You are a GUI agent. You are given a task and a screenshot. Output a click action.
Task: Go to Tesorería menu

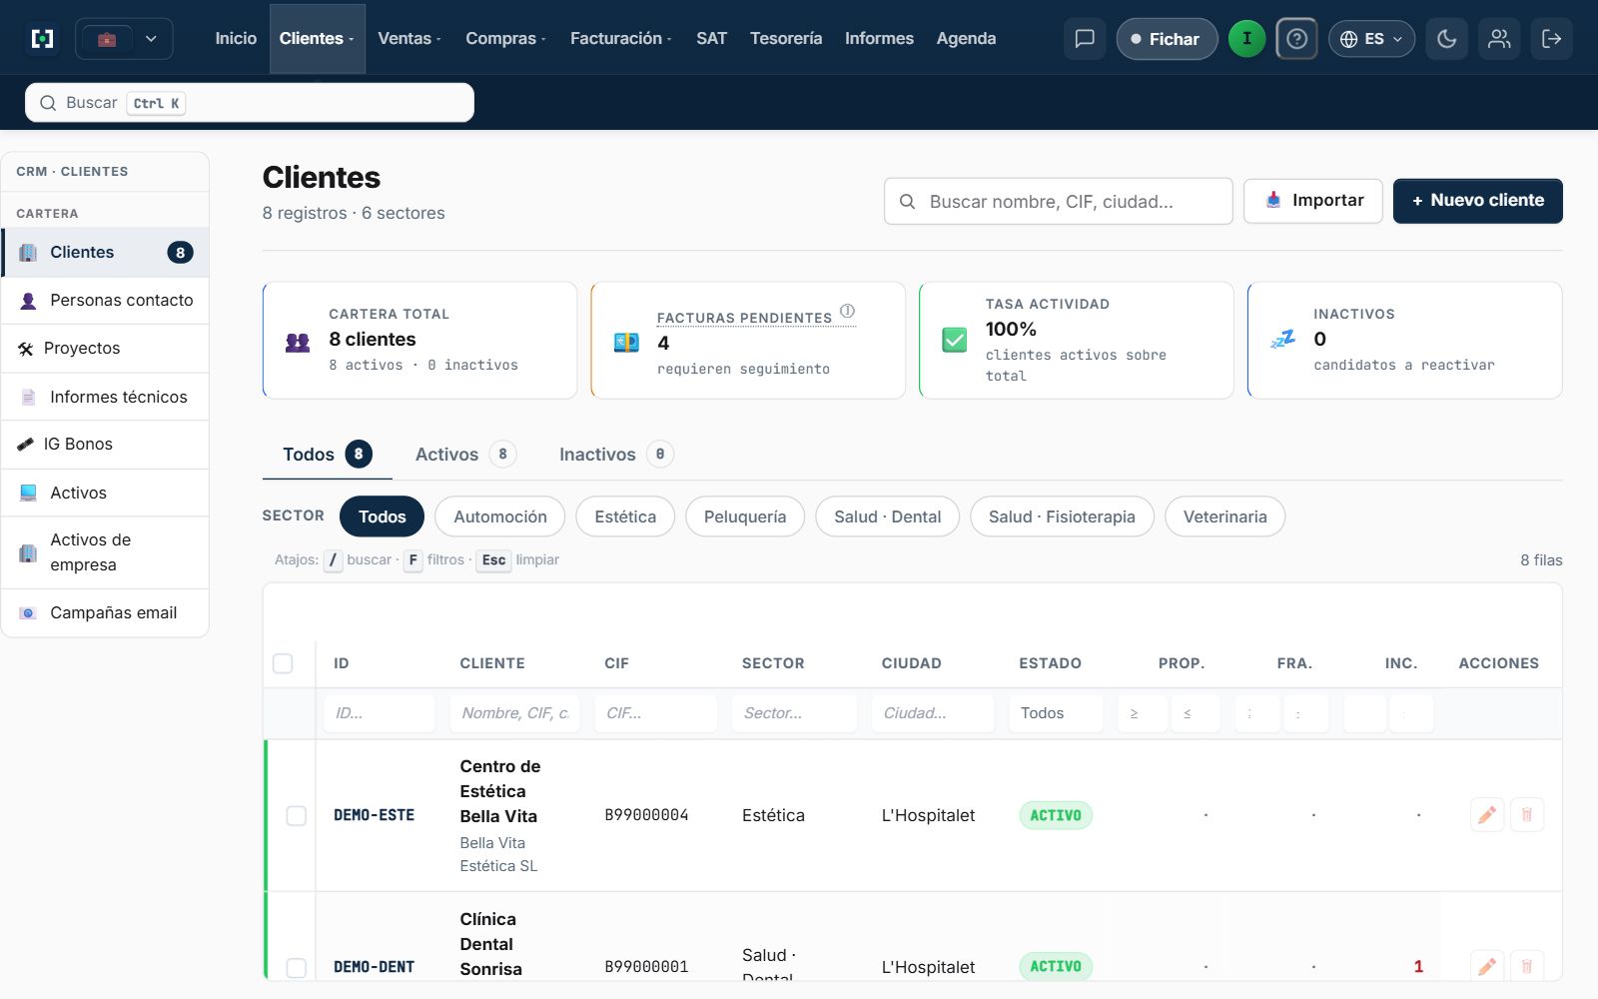coord(786,39)
